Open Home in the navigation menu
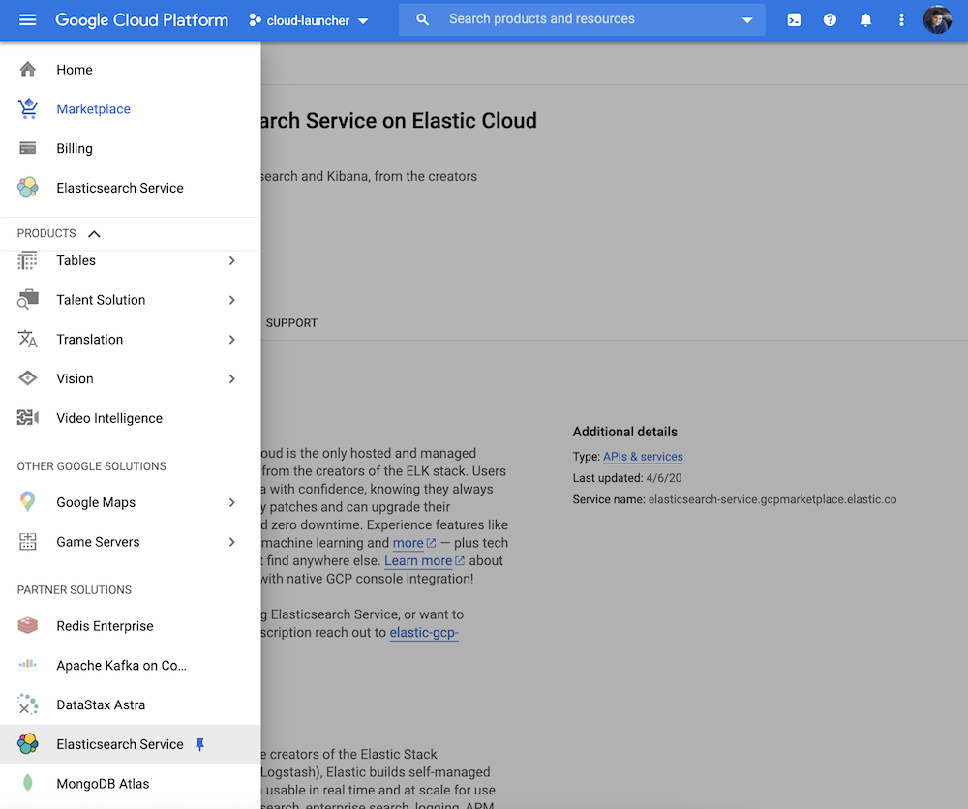 [x=131, y=70]
